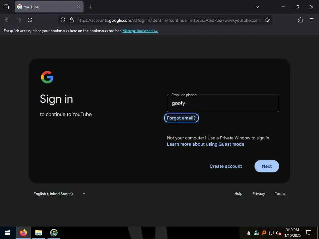Click the forward arrow button
Screen dimensions: 319x239
coord(19,20)
